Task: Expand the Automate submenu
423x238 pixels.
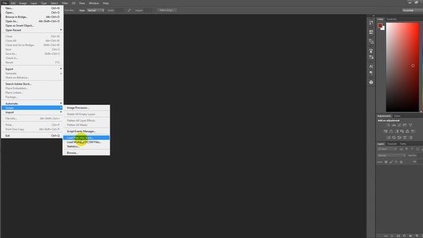Action: [32, 103]
